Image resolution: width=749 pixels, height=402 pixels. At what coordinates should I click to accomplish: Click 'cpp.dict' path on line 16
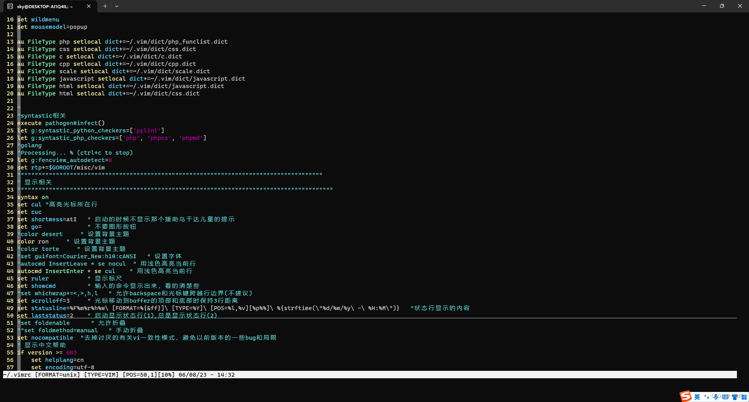(182, 64)
